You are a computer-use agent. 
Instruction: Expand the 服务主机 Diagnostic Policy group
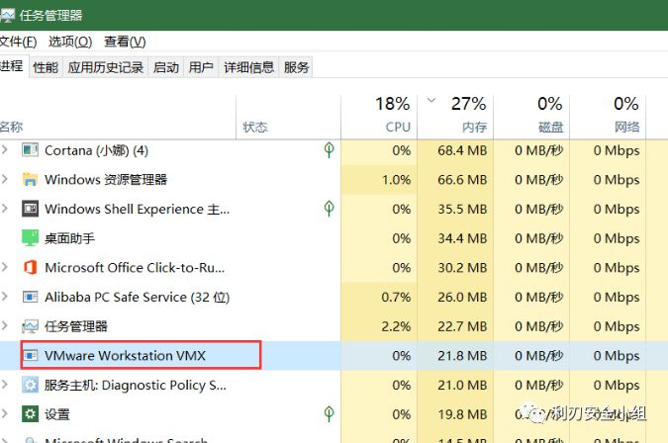tap(5, 385)
